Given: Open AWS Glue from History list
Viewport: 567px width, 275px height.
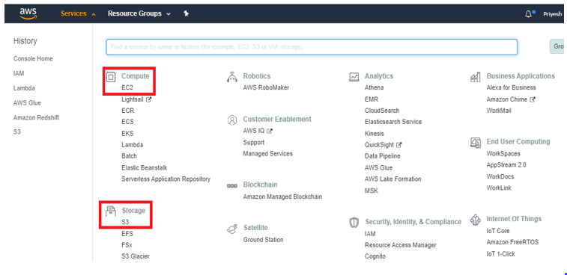Looking at the screenshot, I should click(x=27, y=103).
